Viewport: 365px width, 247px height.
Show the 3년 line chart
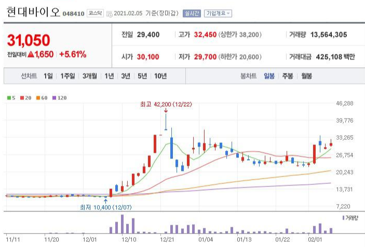click(x=126, y=76)
